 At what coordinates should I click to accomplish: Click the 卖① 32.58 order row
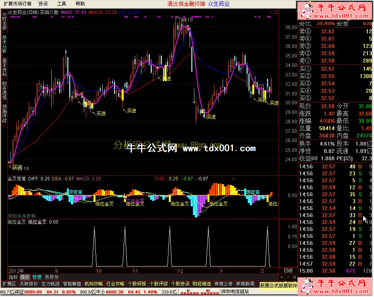point(335,61)
